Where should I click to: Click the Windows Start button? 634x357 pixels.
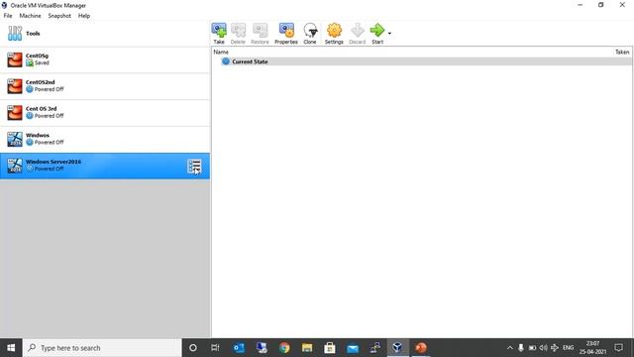tap(11, 348)
